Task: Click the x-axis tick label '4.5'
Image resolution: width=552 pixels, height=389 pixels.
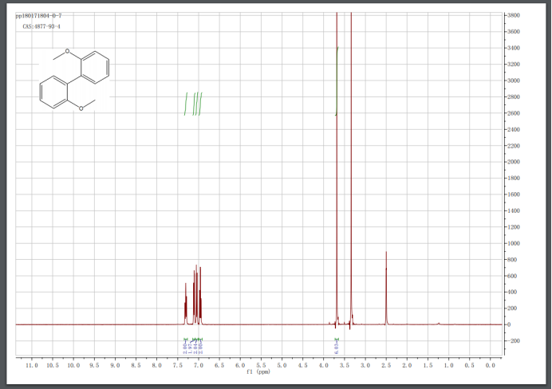Action: [x=303, y=365]
